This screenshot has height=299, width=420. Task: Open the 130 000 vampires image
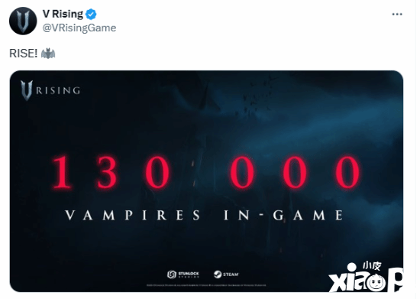click(x=206, y=181)
